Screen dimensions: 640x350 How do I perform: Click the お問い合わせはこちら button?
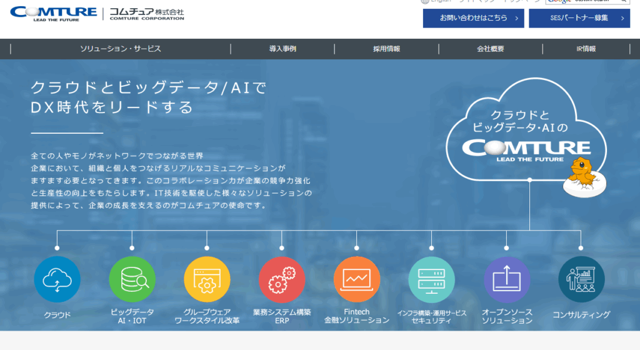tap(474, 18)
